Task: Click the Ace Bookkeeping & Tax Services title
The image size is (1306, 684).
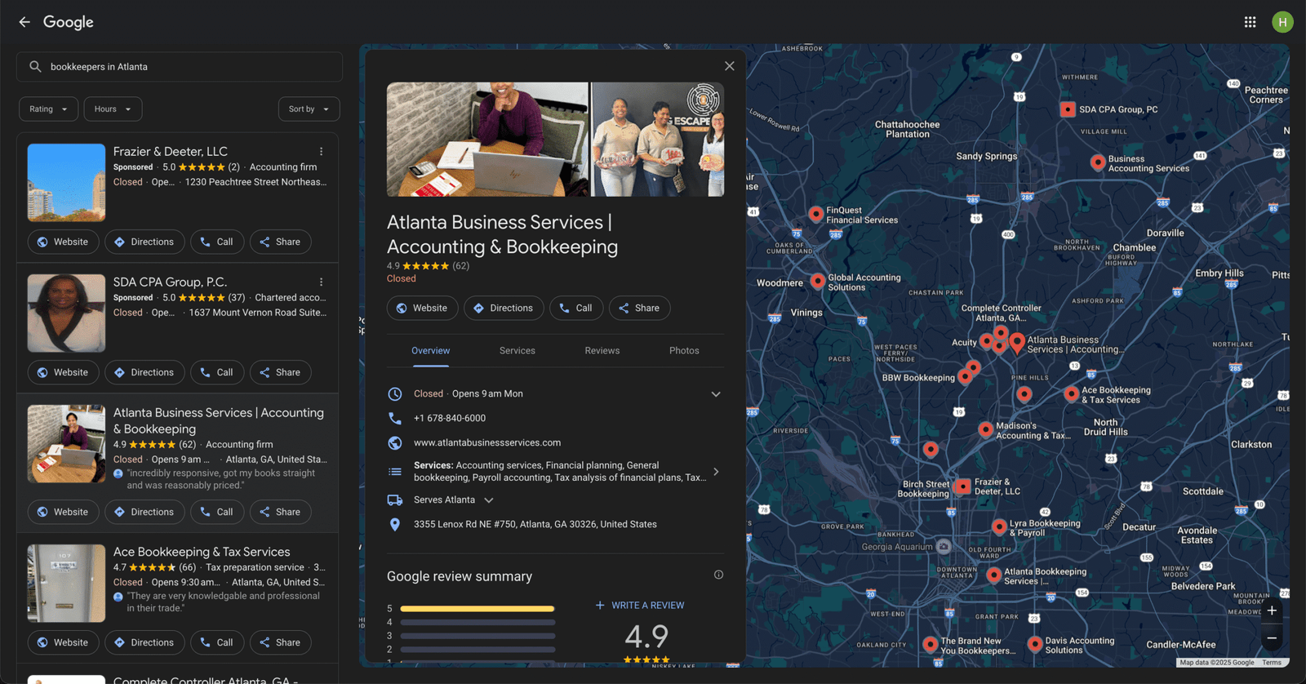Action: coord(202,553)
